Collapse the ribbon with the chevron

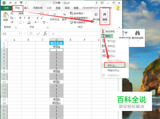pos(119,27)
